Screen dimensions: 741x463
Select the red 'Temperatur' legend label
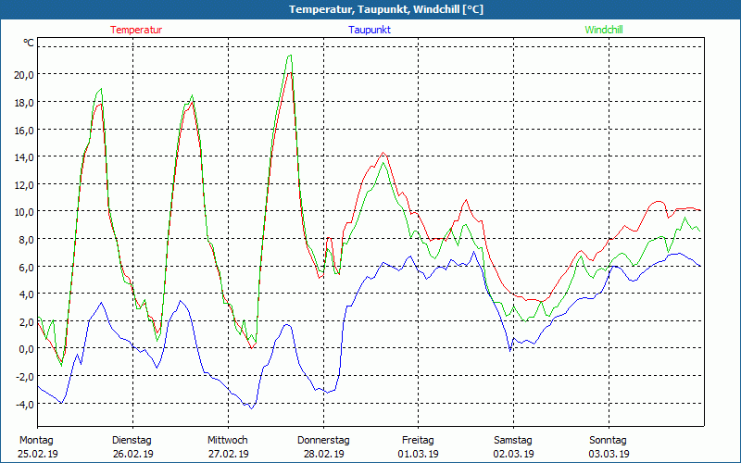[136, 30]
